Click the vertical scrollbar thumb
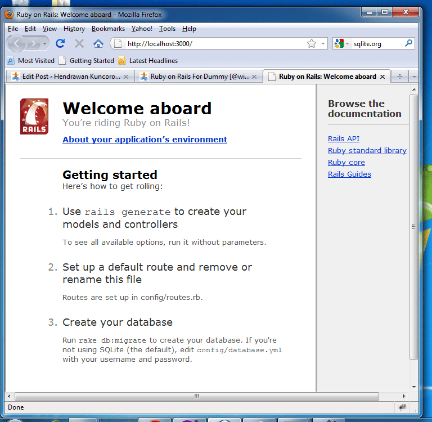 pos(414,227)
